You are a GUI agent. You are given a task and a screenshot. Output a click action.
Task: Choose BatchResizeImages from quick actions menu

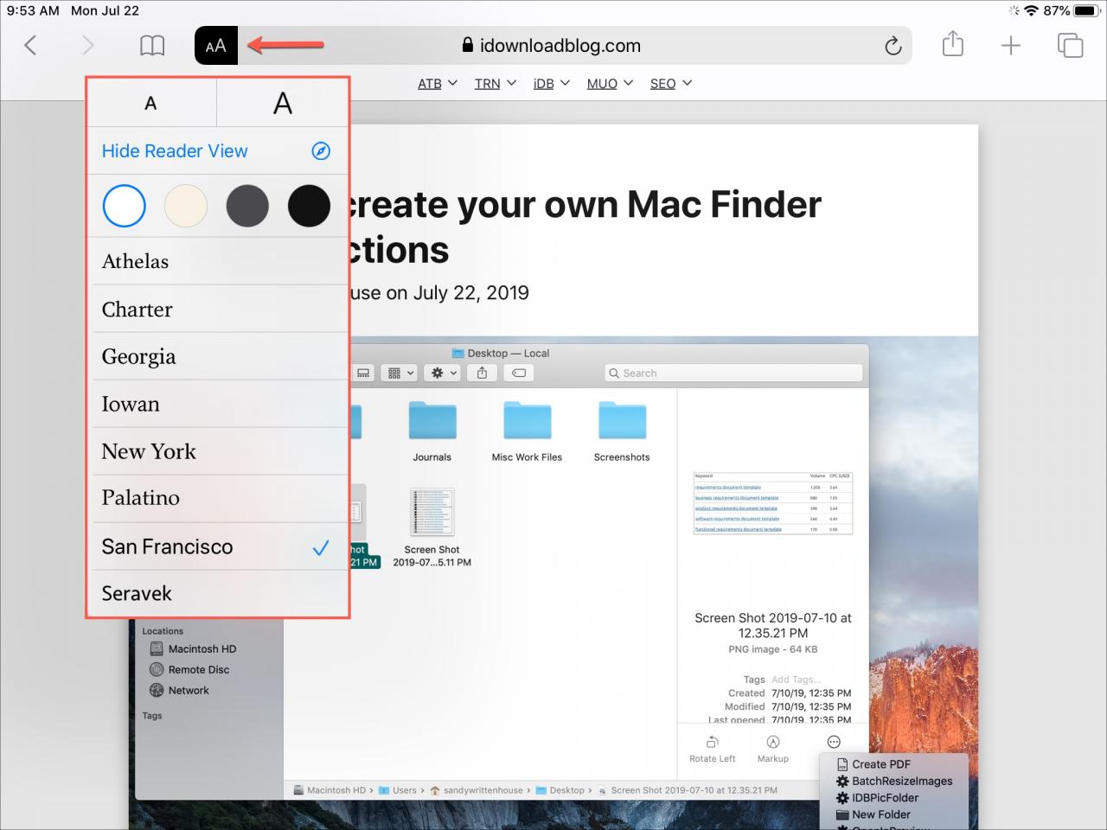[894, 781]
